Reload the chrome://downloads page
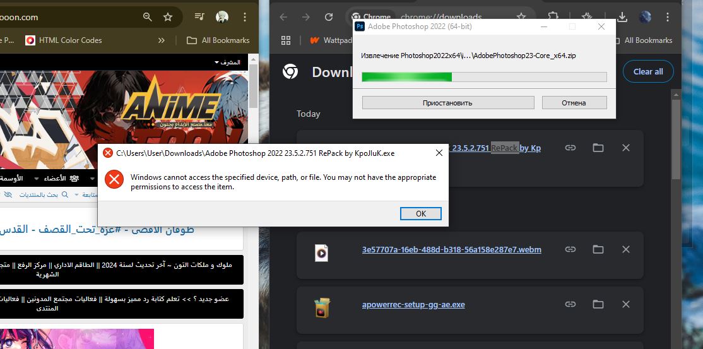This screenshot has width=703, height=349. pyautogui.click(x=329, y=17)
